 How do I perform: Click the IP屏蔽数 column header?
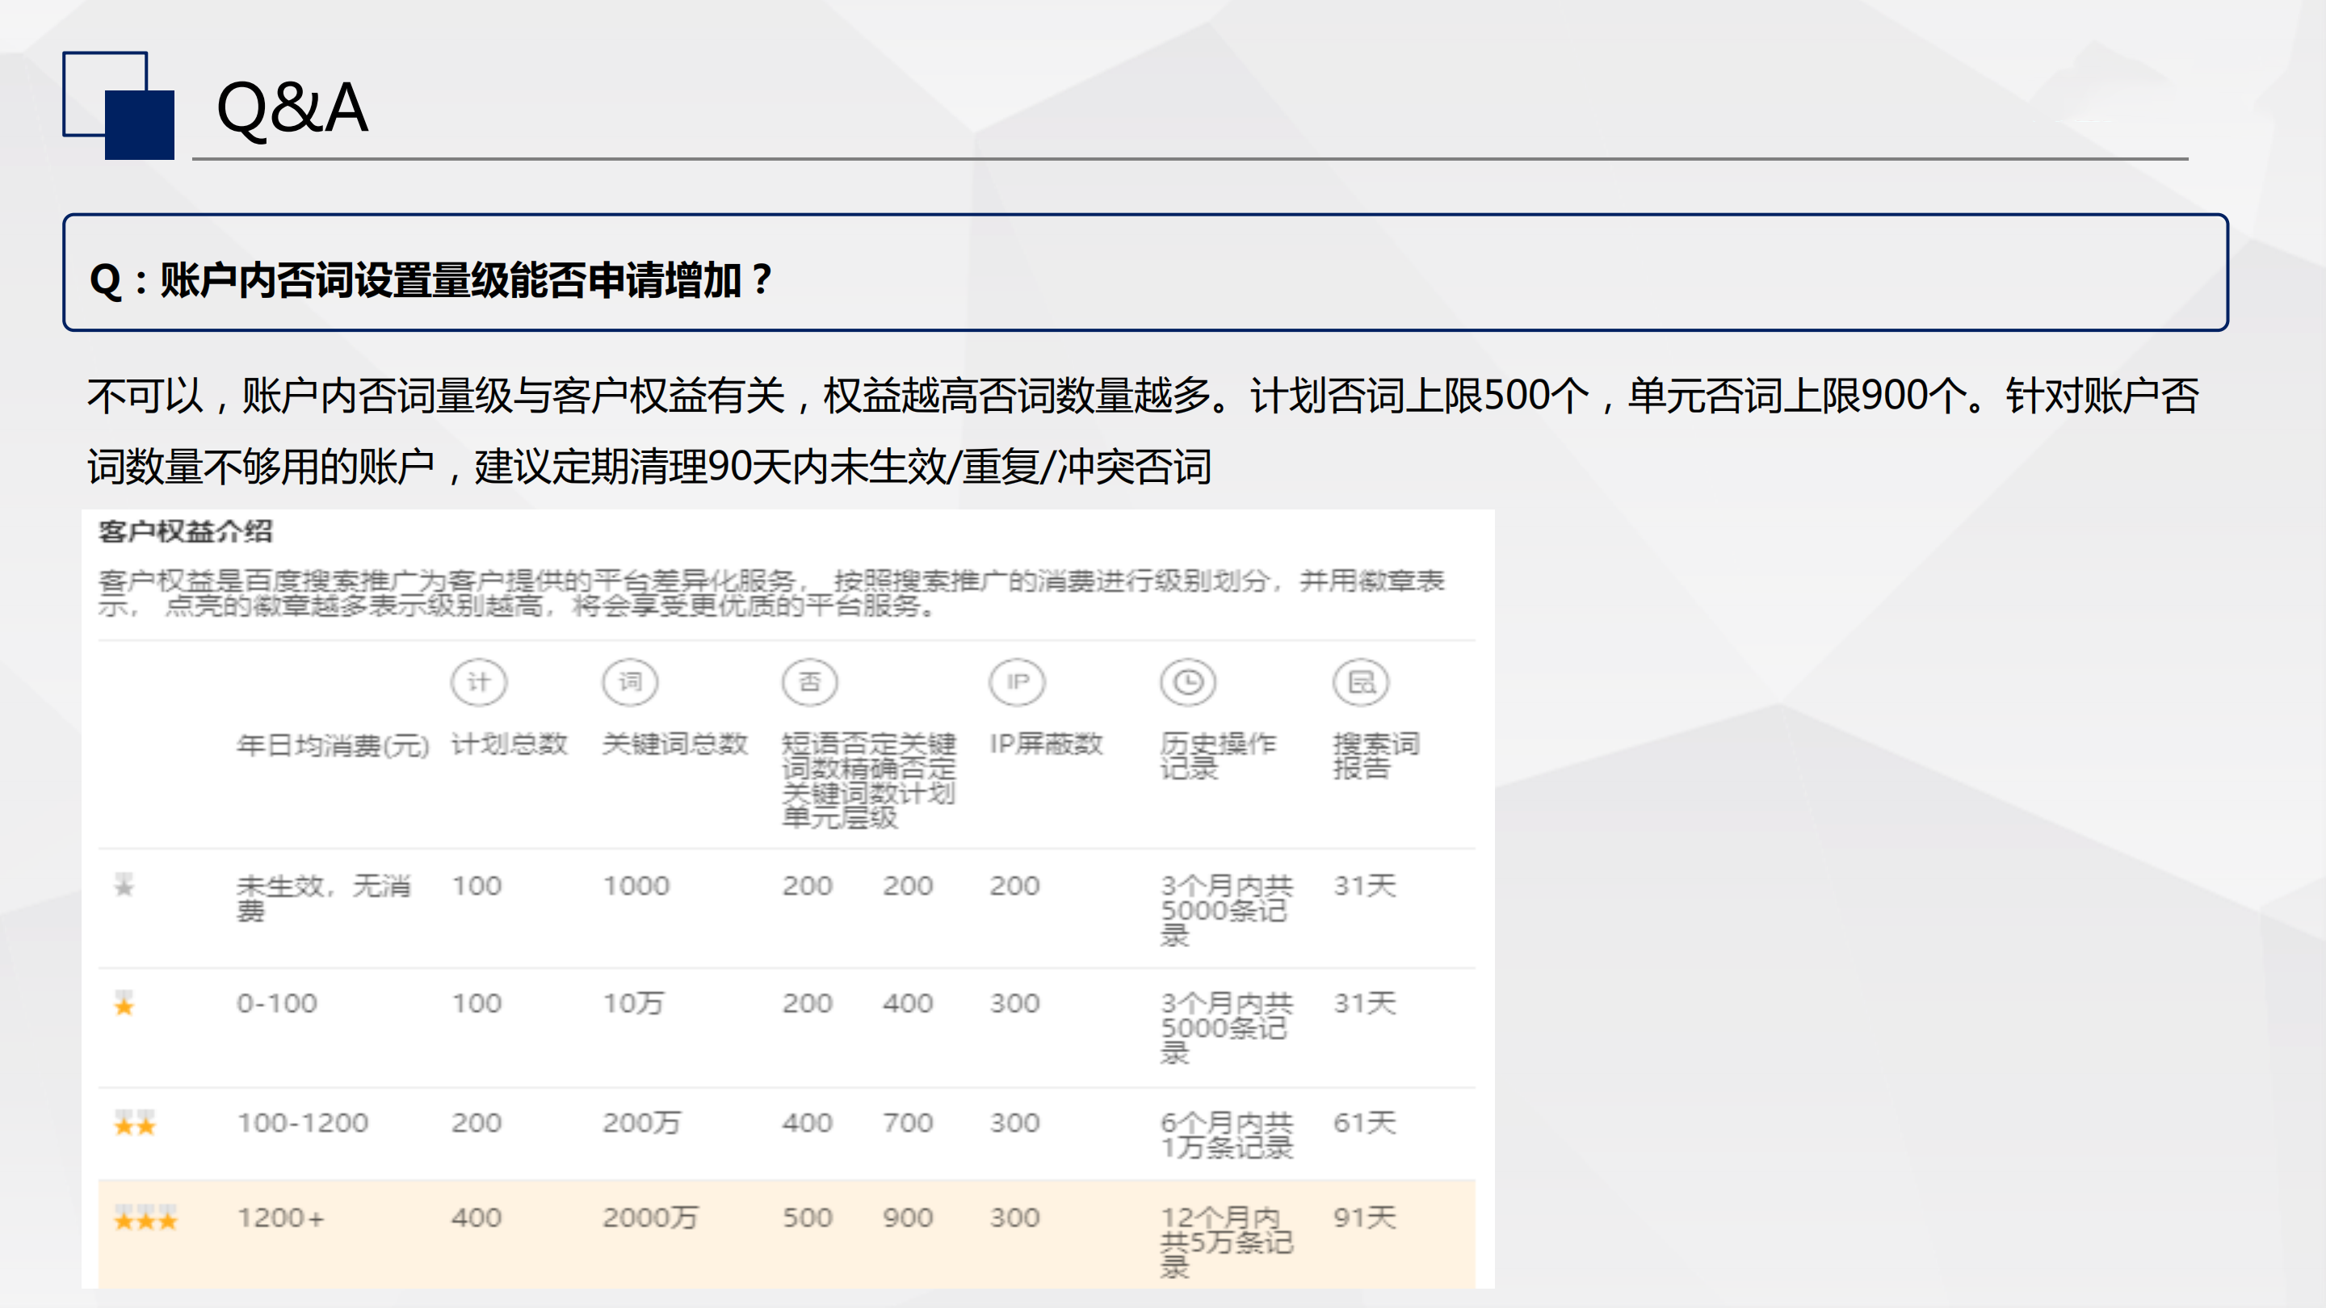[1047, 744]
